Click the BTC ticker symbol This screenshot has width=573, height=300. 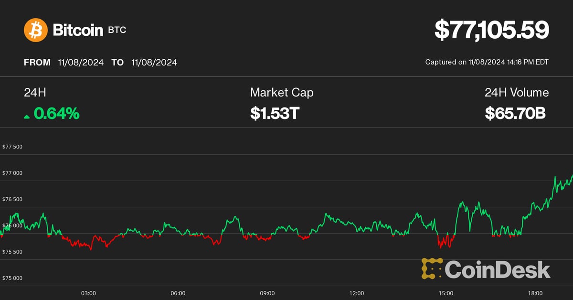coord(117,30)
